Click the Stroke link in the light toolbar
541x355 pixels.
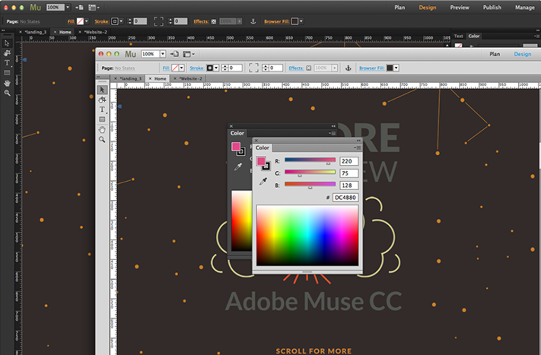[x=196, y=68]
